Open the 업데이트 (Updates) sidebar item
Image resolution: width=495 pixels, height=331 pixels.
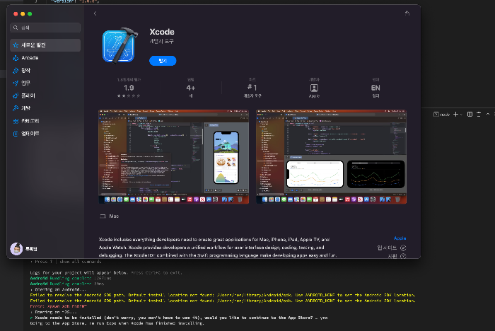click(45, 133)
